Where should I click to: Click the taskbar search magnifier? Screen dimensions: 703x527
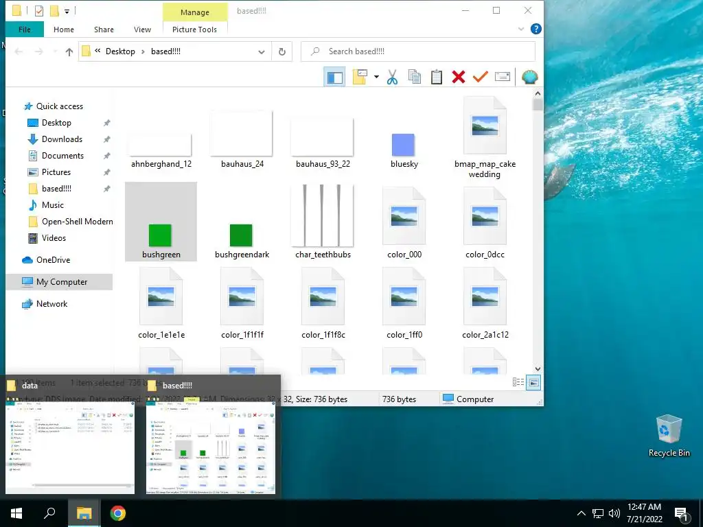pos(49,513)
